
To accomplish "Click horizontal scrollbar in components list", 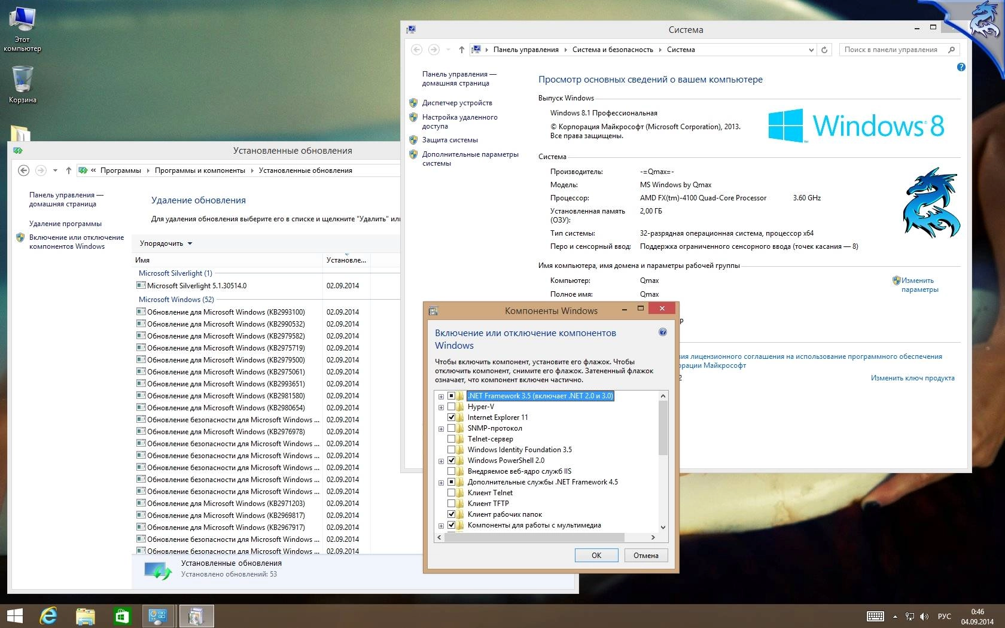I will click(x=534, y=537).
